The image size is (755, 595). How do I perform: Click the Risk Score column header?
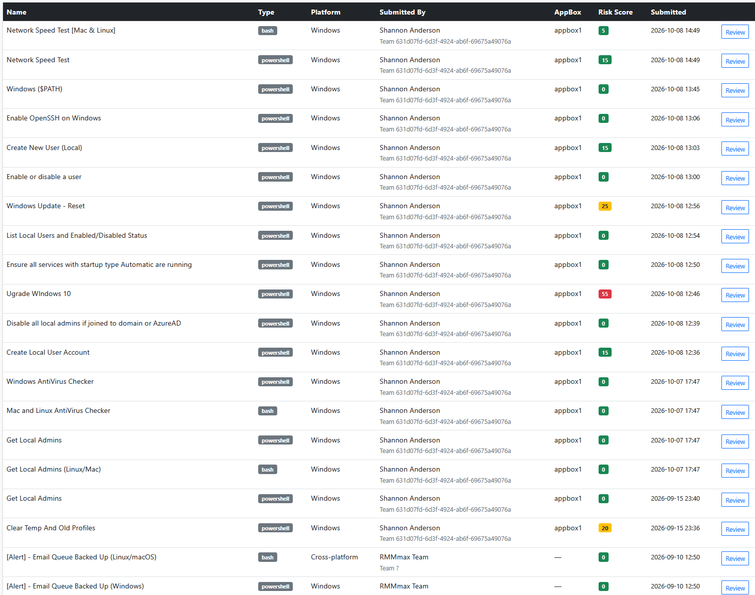tap(615, 12)
